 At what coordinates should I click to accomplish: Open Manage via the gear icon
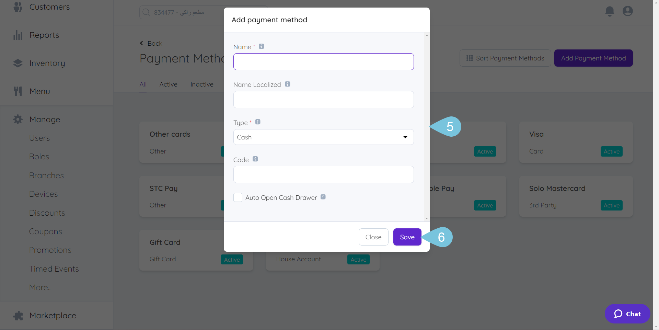click(18, 119)
